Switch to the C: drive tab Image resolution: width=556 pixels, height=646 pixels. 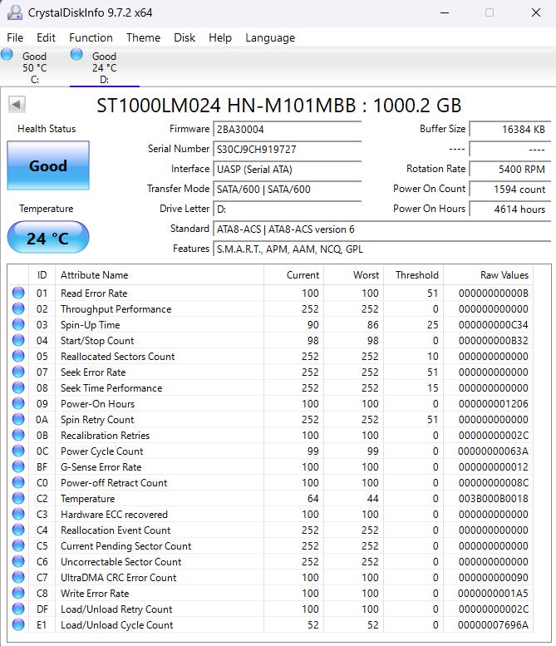pos(35,67)
